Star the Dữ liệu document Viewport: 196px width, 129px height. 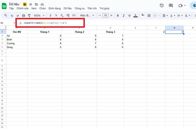(x=31, y=4)
